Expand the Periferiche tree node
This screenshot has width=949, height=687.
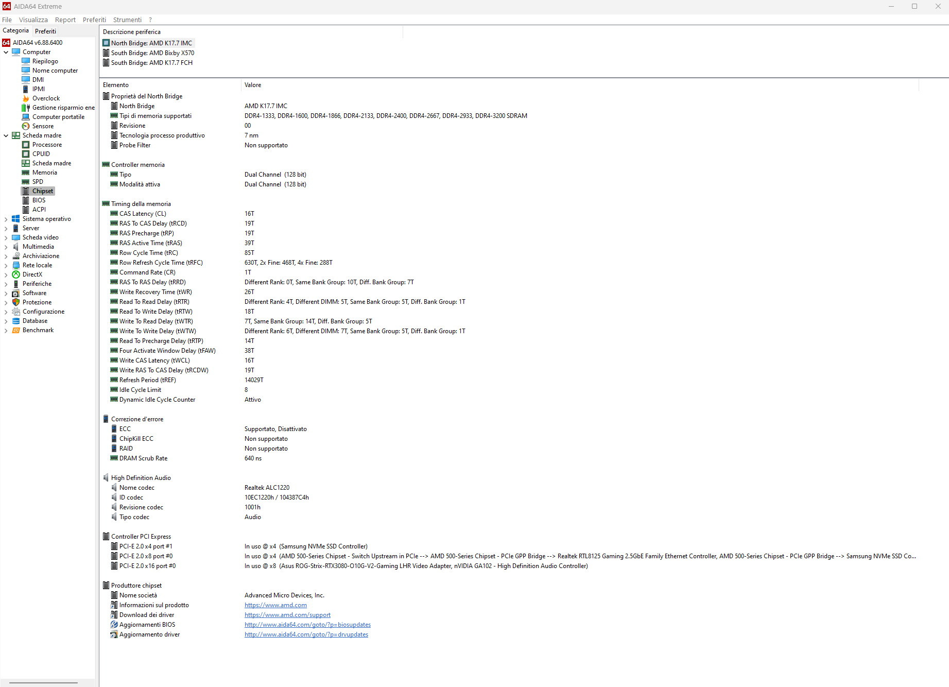(x=6, y=284)
